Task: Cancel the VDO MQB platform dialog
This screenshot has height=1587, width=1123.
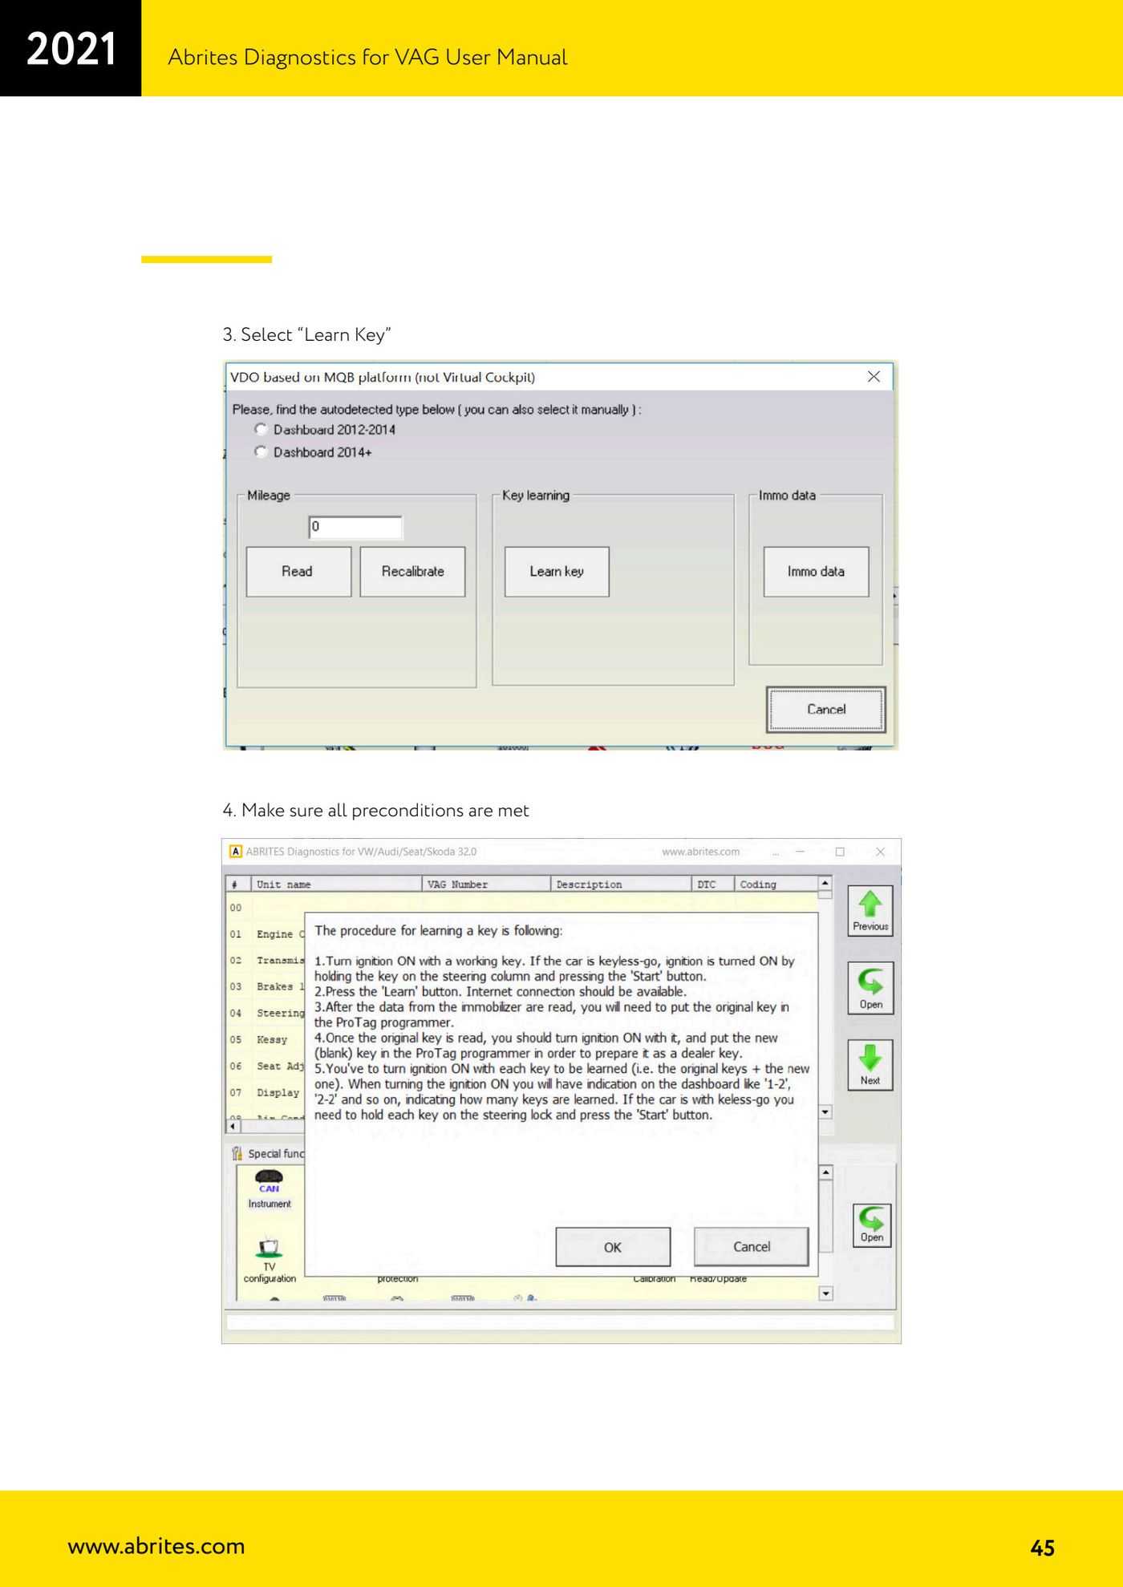Action: pos(826,710)
